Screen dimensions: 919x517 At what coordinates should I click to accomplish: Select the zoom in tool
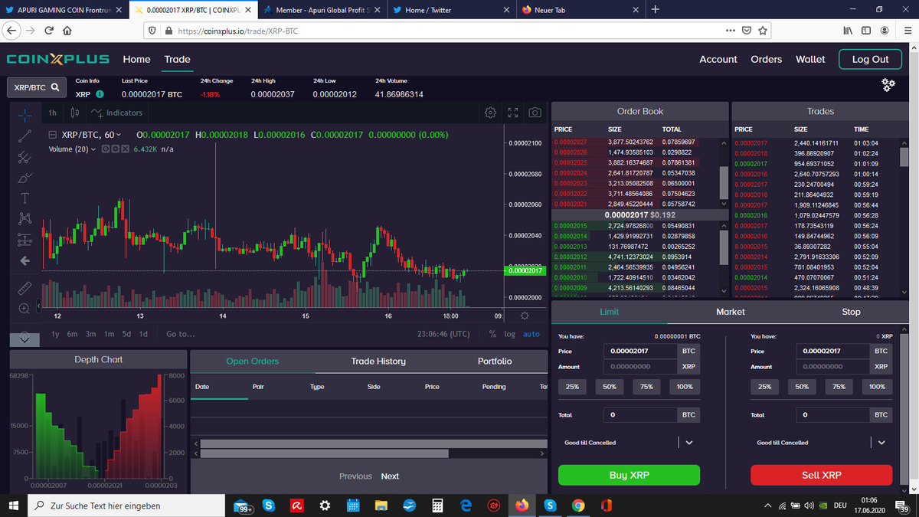pyautogui.click(x=25, y=308)
